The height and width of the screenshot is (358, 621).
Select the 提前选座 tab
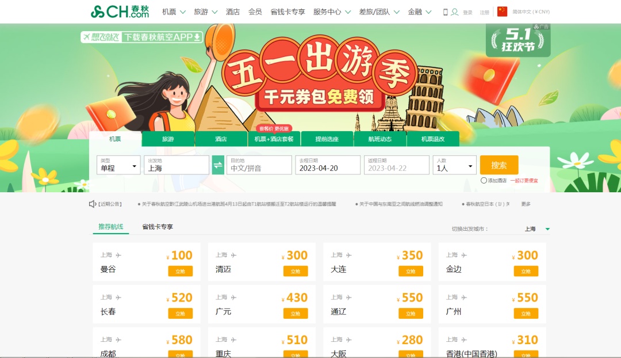coord(327,139)
